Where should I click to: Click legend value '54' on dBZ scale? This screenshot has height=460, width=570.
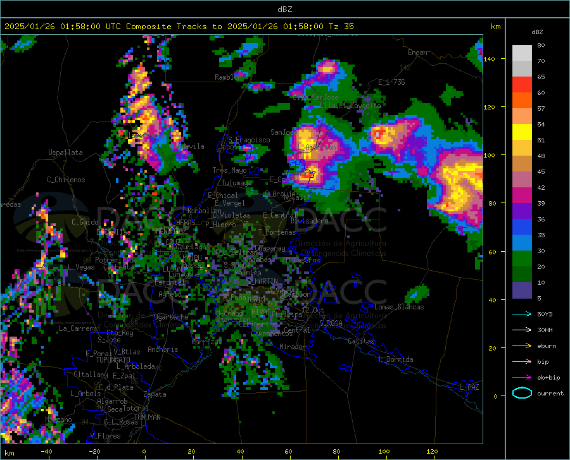tap(541, 124)
